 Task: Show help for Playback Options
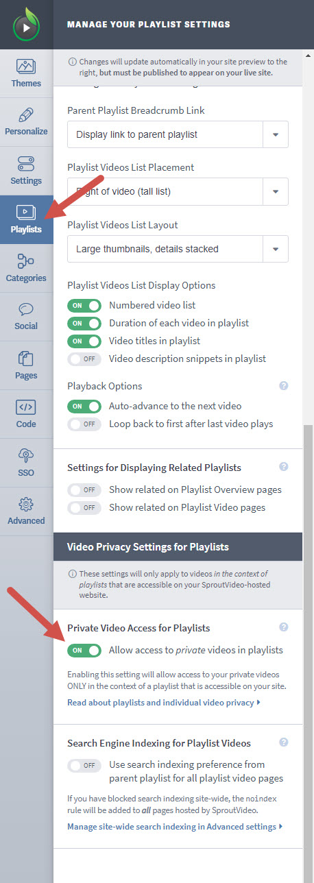click(284, 386)
